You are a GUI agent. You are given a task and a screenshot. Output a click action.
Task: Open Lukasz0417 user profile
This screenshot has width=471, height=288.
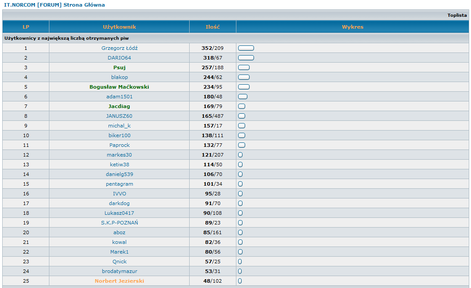[119, 213]
